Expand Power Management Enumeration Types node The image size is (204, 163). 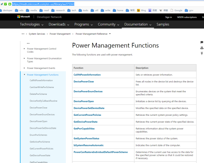[x=24, y=58]
